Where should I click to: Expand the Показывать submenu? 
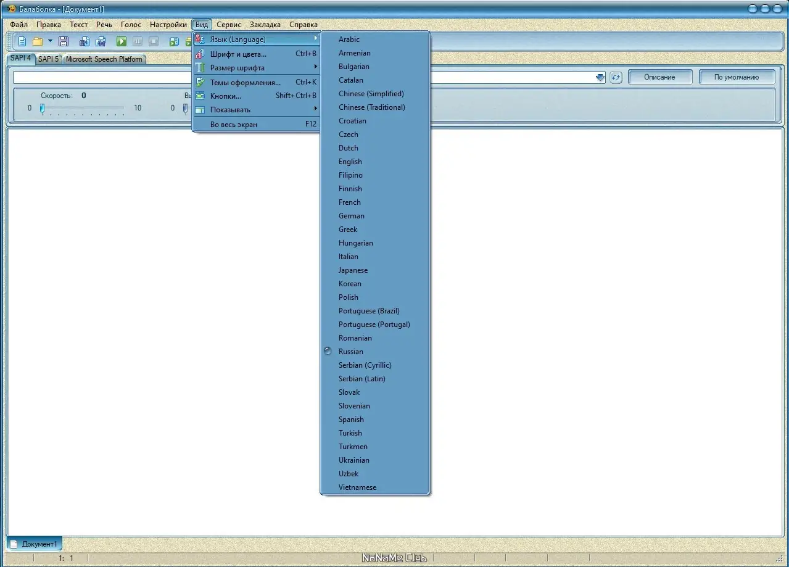point(256,110)
